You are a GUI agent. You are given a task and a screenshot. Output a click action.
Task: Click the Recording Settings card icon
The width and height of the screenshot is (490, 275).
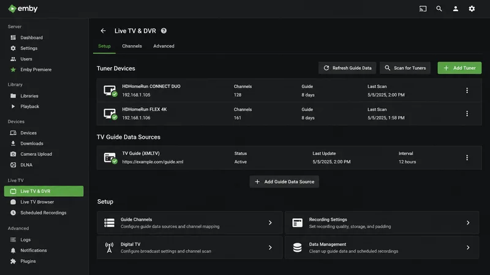click(298, 223)
